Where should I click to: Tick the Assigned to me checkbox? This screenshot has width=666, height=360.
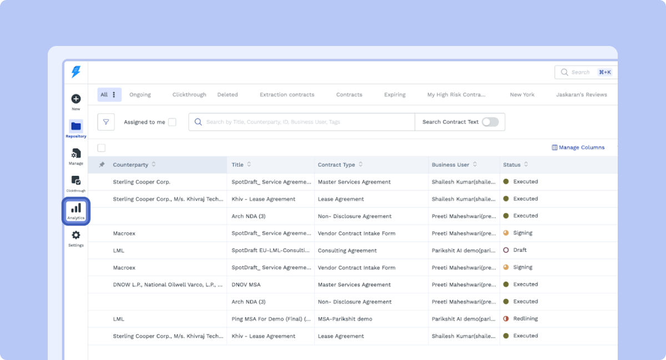(x=172, y=122)
